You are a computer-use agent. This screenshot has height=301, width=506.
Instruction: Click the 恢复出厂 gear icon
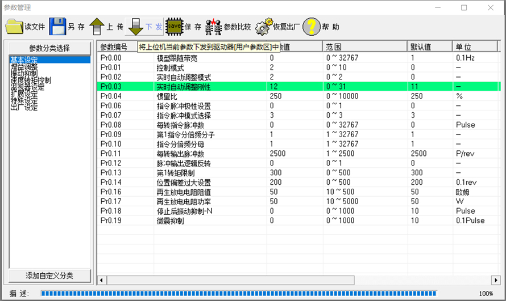263,27
